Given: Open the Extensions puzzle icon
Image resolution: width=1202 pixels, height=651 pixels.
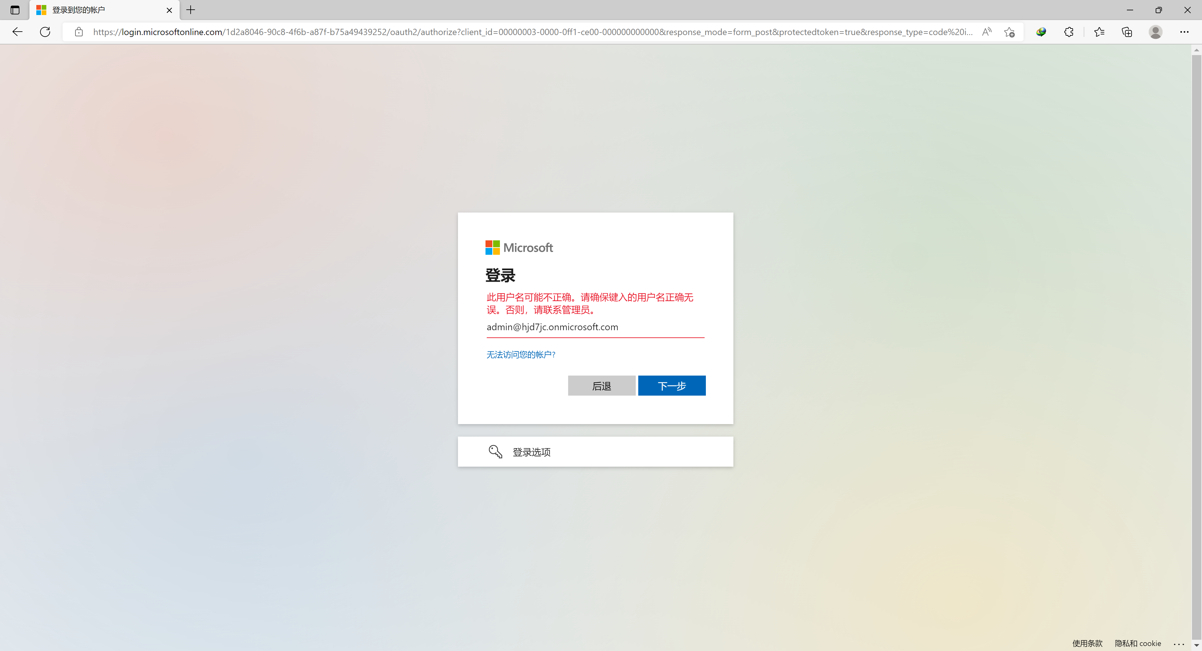Looking at the screenshot, I should pyautogui.click(x=1069, y=32).
